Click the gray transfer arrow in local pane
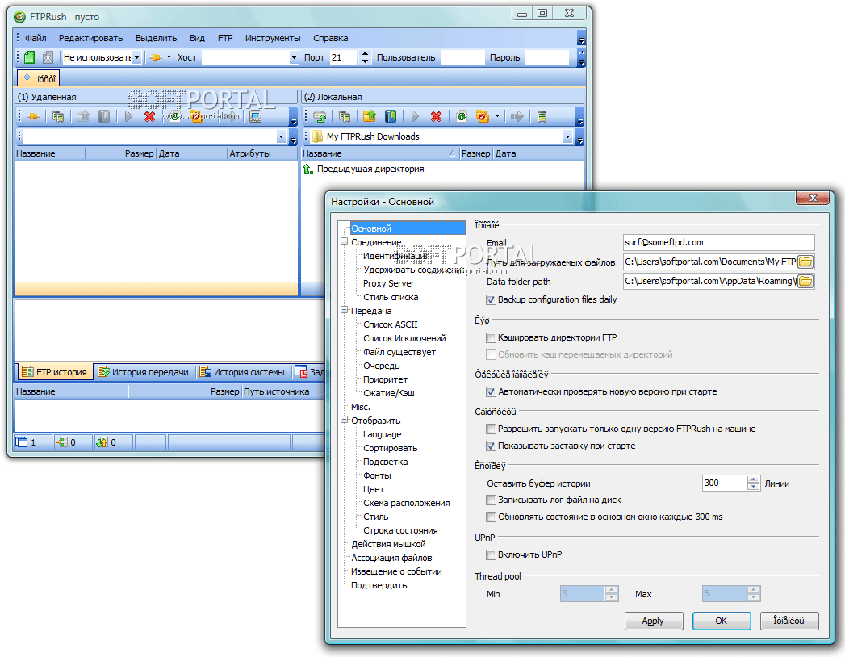 click(517, 116)
